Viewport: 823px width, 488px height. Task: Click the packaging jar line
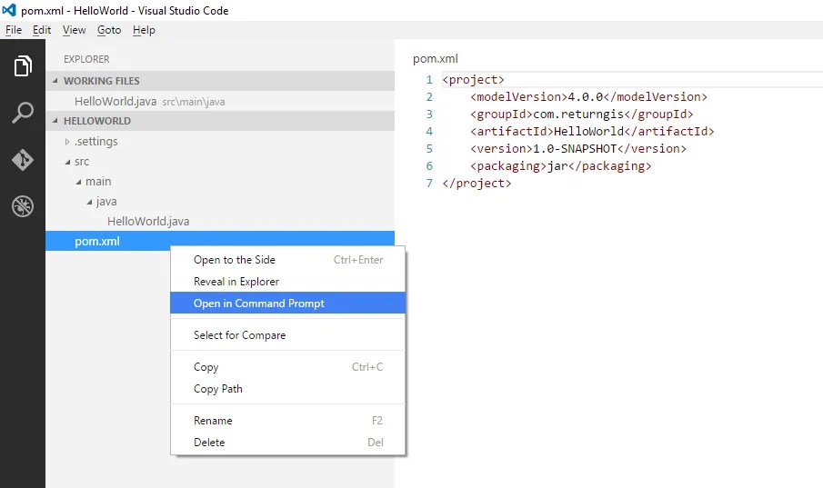tap(560, 166)
